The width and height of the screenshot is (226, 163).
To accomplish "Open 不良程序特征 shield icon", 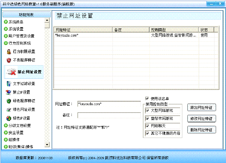I will click(9, 60).
